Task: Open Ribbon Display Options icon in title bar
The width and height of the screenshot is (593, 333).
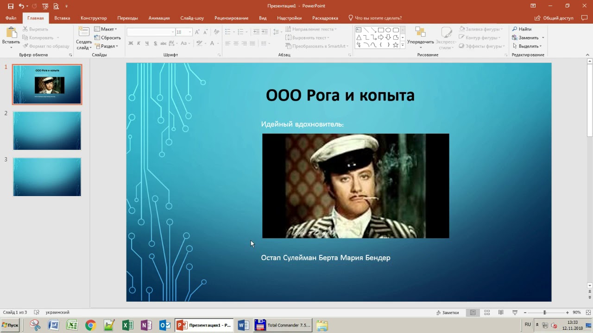Action: tap(533, 6)
